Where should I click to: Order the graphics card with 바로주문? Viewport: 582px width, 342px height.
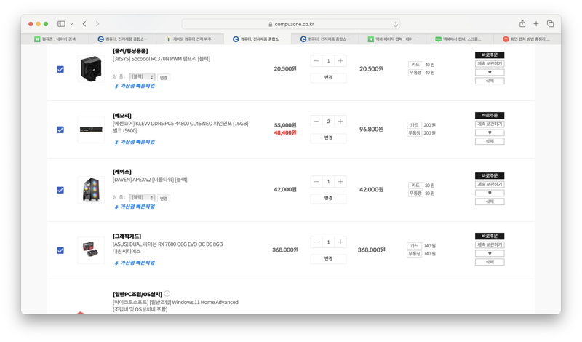click(490, 236)
